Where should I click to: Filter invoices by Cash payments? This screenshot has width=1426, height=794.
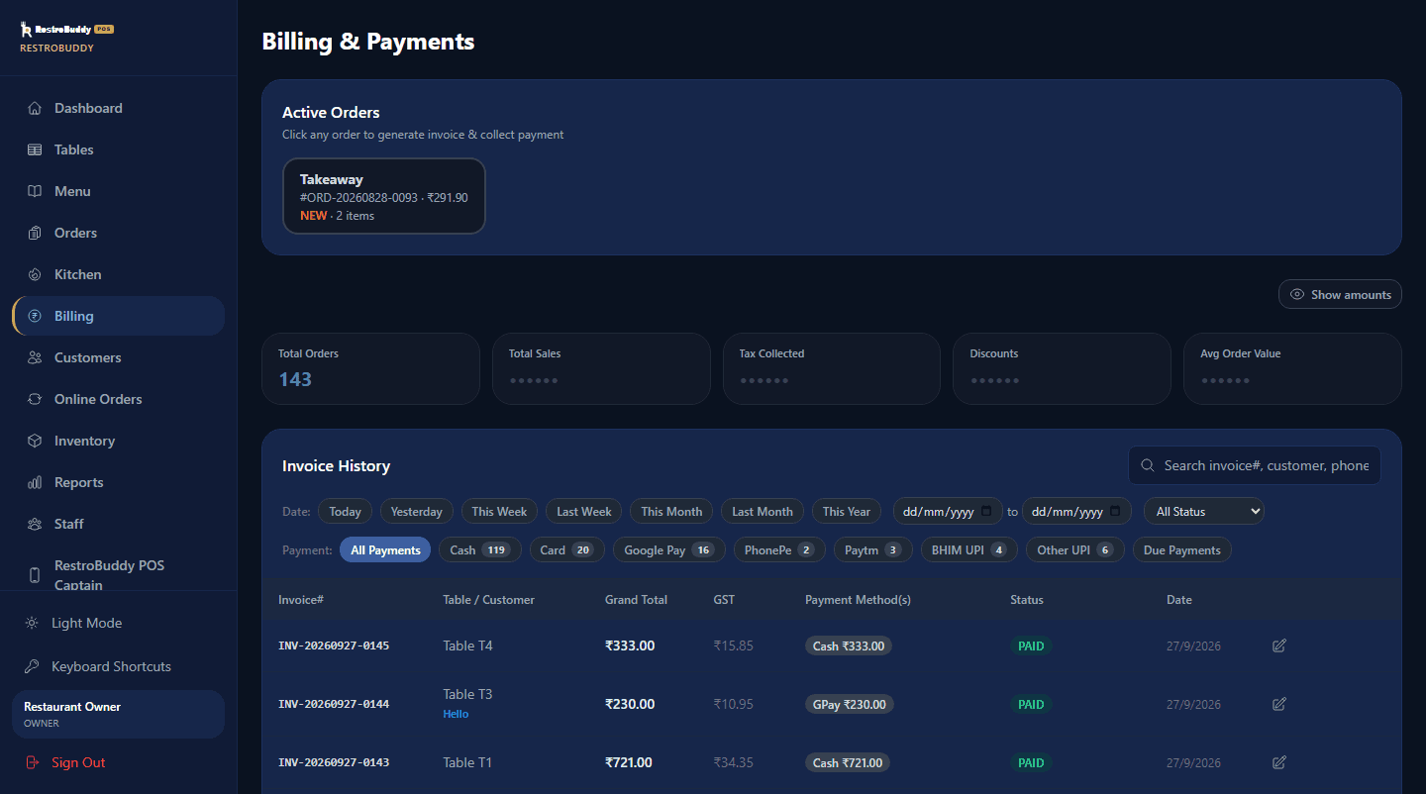[479, 549]
